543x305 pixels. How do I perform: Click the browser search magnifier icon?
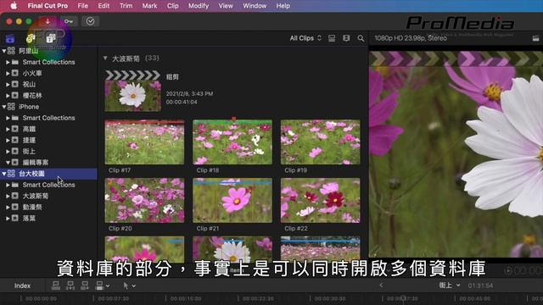361,38
